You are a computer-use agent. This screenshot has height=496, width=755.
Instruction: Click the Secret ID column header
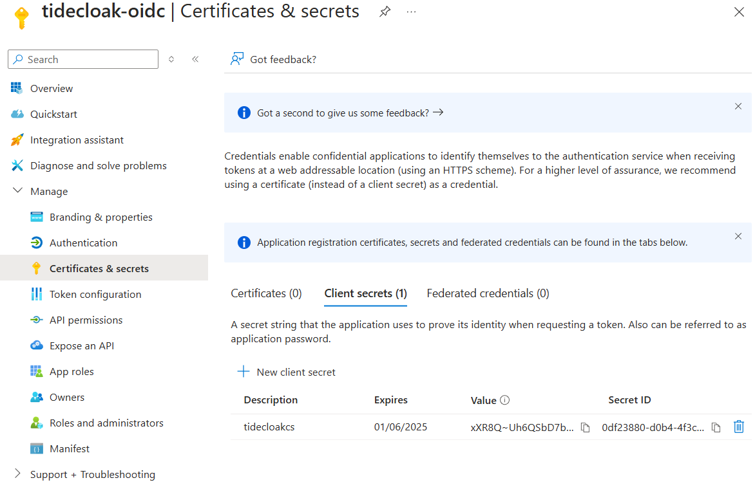[x=629, y=400]
